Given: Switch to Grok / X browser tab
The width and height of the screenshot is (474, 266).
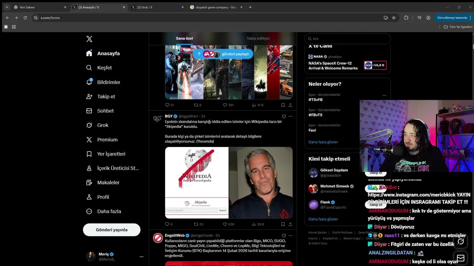Looking at the screenshot, I should (x=157, y=7).
